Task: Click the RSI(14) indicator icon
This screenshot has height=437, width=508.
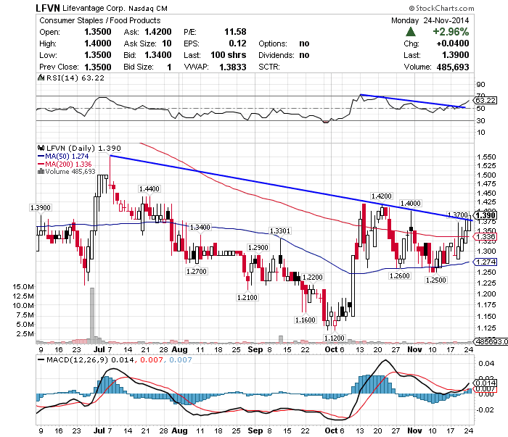Action: tap(41, 78)
